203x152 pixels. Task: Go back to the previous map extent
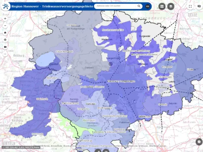click(5, 47)
